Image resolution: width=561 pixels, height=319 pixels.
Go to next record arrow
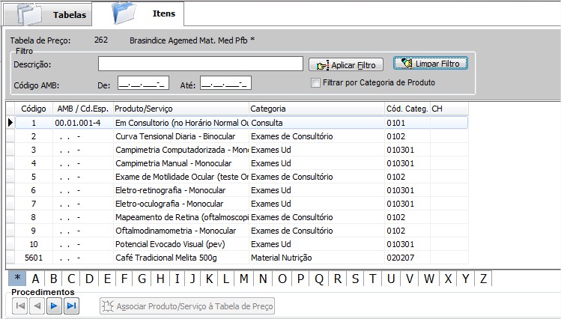click(x=55, y=306)
